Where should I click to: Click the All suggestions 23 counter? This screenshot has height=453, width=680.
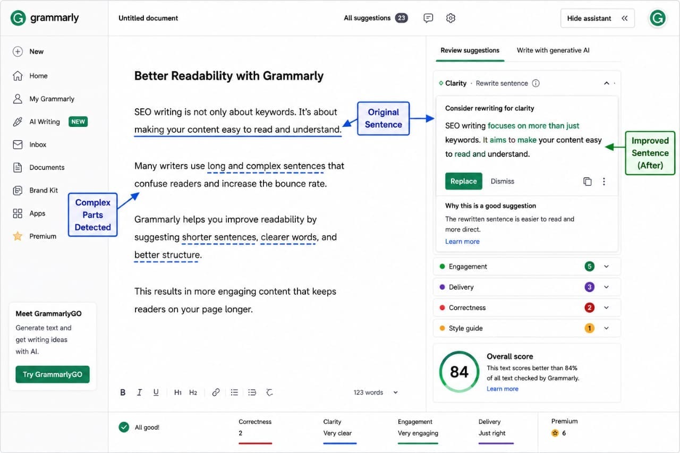376,18
